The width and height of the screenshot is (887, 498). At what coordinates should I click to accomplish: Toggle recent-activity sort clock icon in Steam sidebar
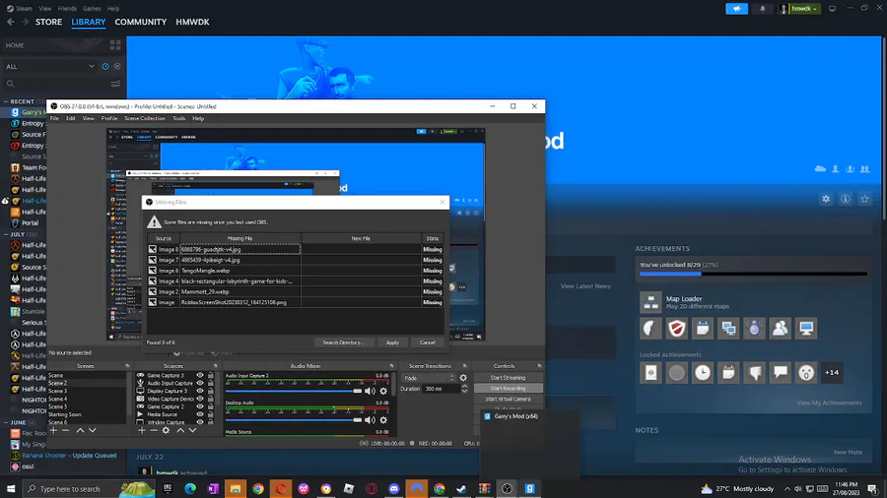click(x=105, y=67)
